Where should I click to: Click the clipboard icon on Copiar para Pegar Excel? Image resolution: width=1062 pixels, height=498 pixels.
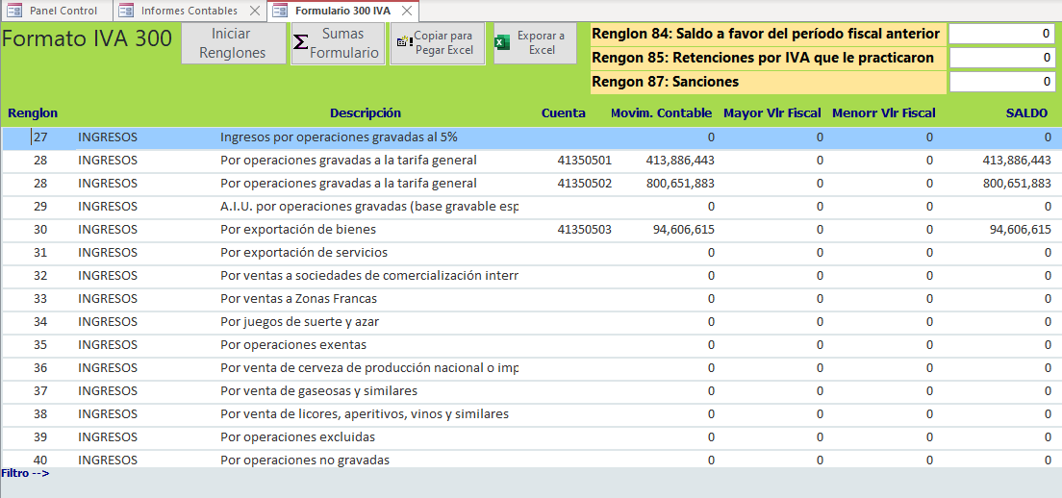tap(404, 42)
